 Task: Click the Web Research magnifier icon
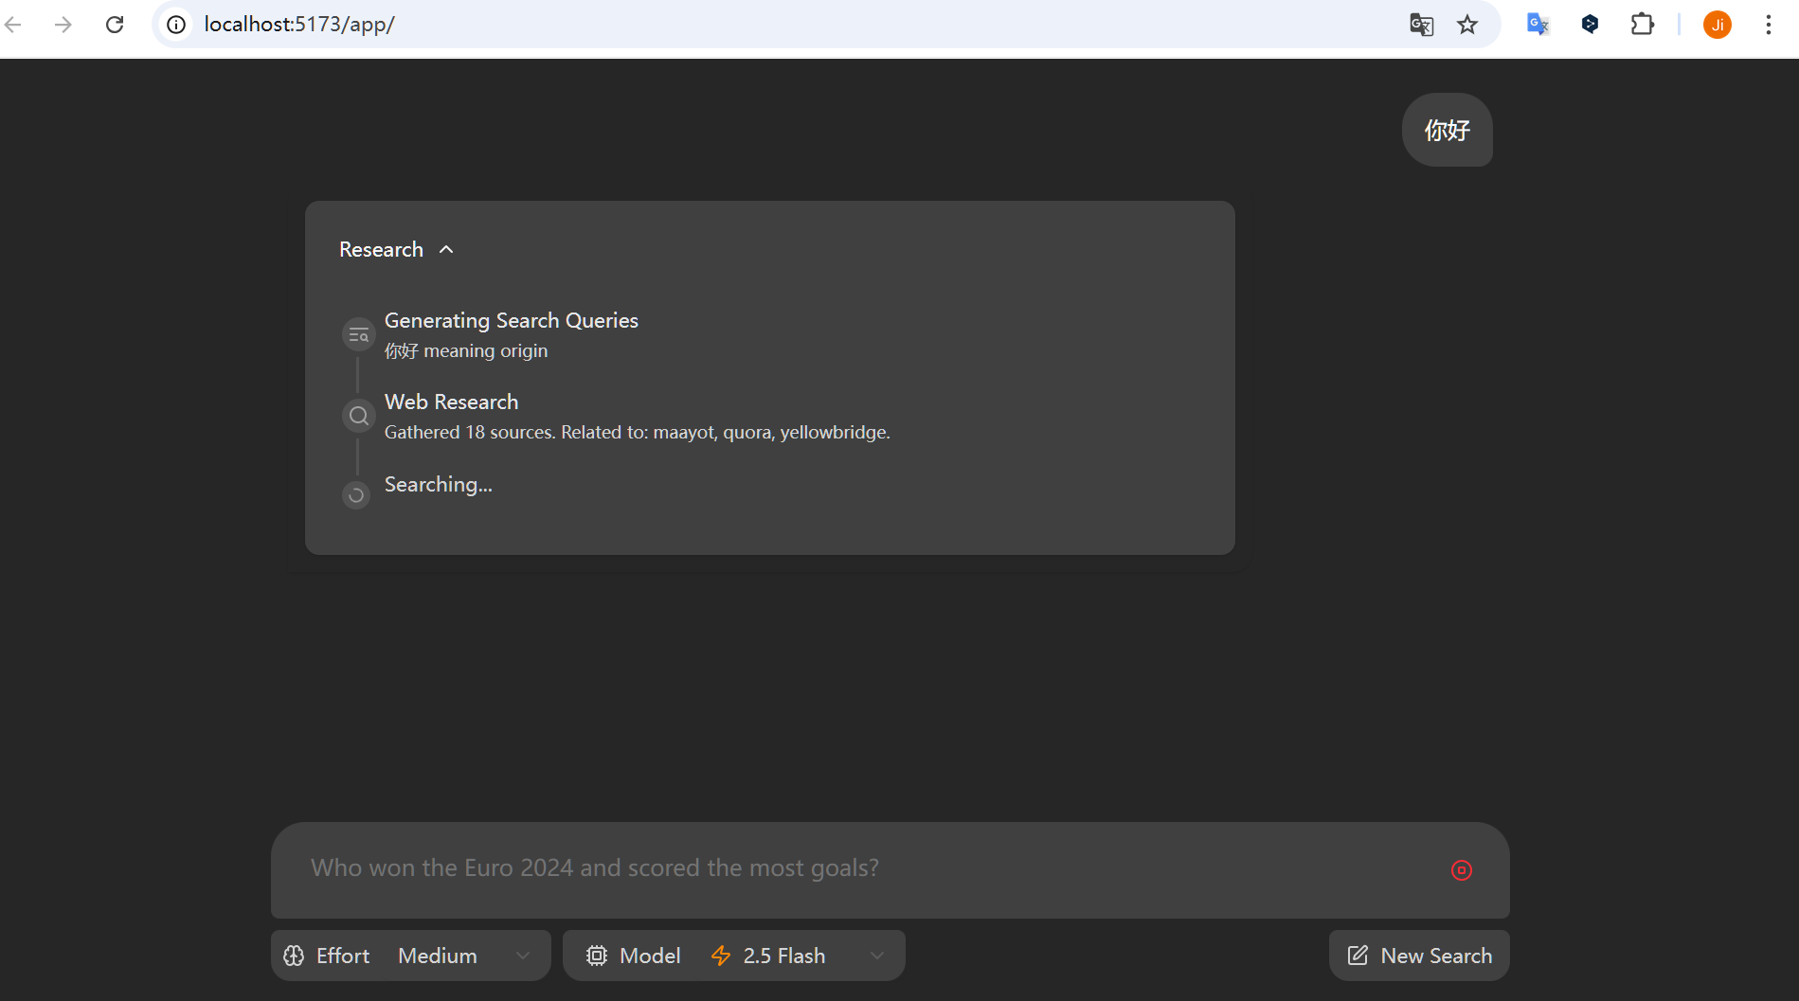[x=358, y=416]
